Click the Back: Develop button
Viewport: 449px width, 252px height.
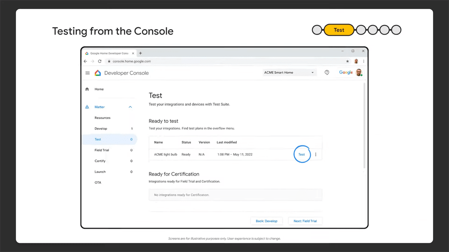click(266, 221)
